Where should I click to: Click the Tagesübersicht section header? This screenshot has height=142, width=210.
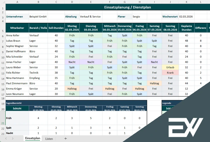[76, 103]
